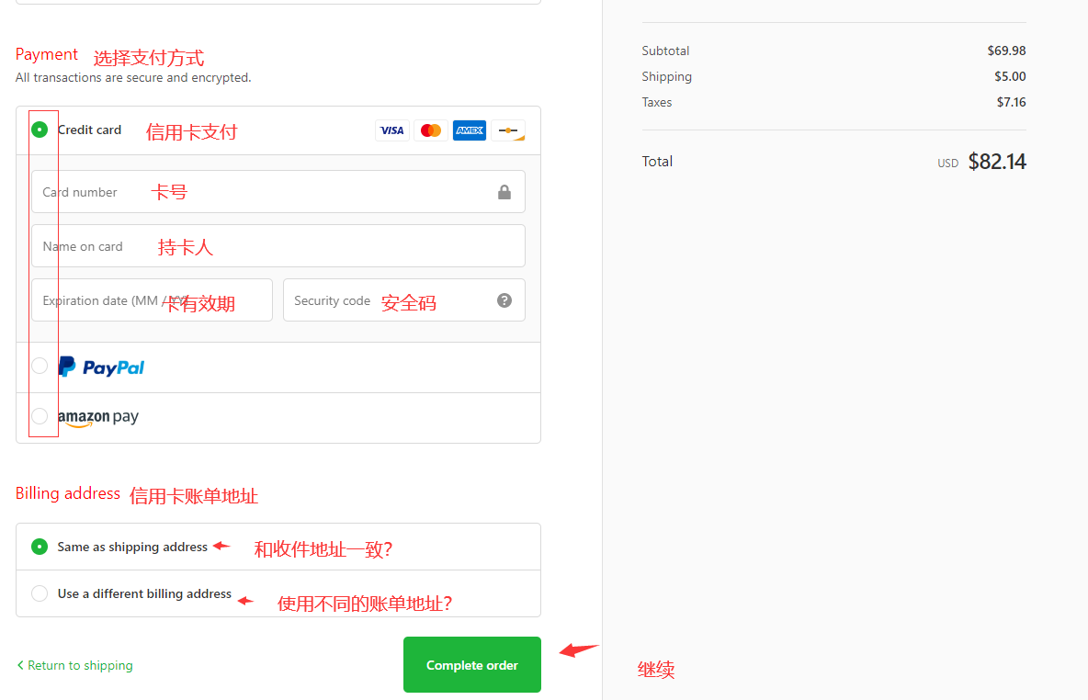Click the Visa card icon
The width and height of the screenshot is (1088, 700).
[x=392, y=130]
